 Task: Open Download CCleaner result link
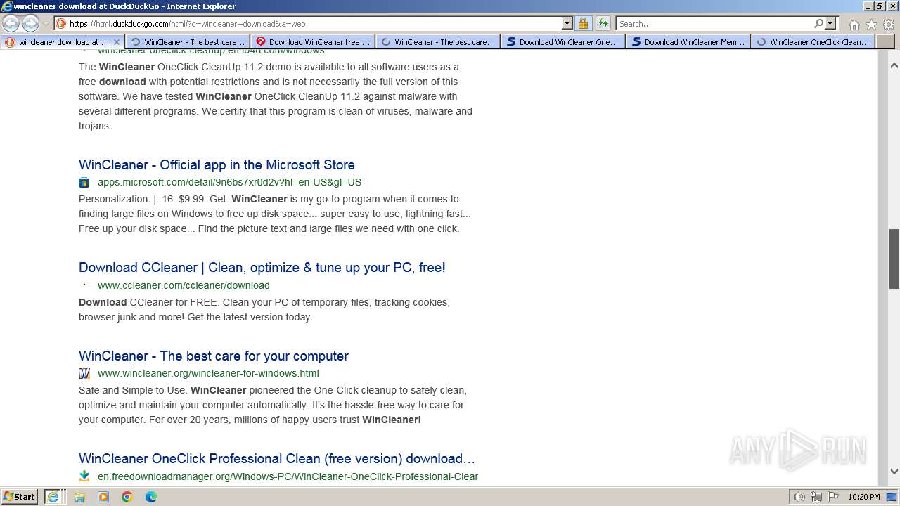pos(262,267)
